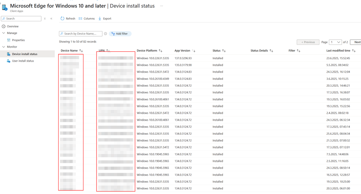Sort by Device Platform column

pyautogui.click(x=160, y=51)
